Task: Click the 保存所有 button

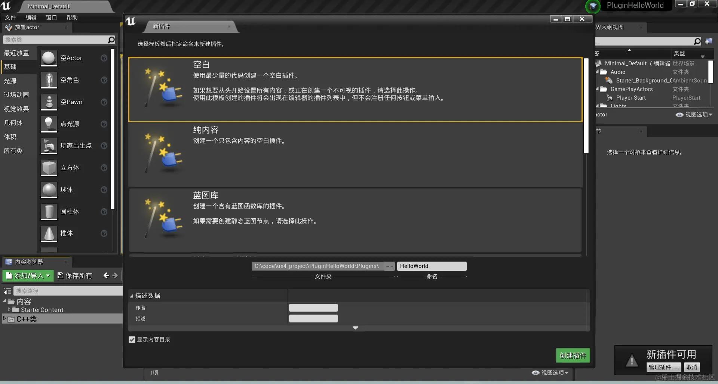Action: [x=75, y=276]
